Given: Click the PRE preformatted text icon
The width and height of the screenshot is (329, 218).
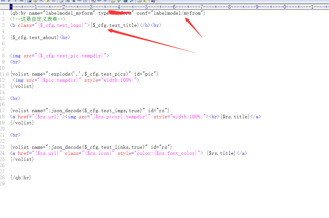Looking at the screenshot, I should point(79,1).
